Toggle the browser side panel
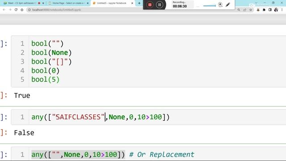The width and height of the screenshot is (286, 161). pos(270,10)
